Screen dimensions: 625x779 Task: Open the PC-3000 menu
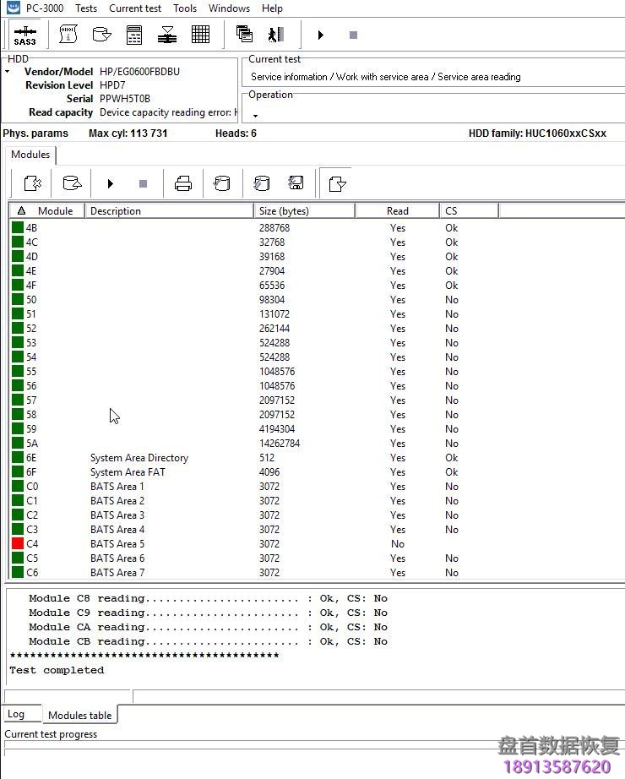(45, 8)
